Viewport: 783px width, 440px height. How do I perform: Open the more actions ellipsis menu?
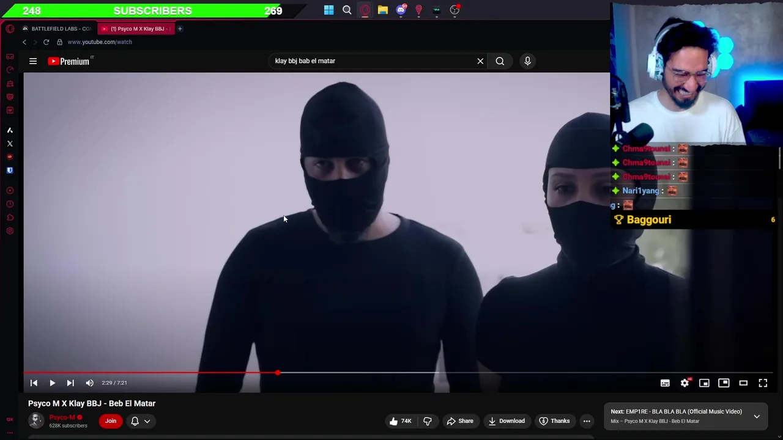click(x=587, y=421)
